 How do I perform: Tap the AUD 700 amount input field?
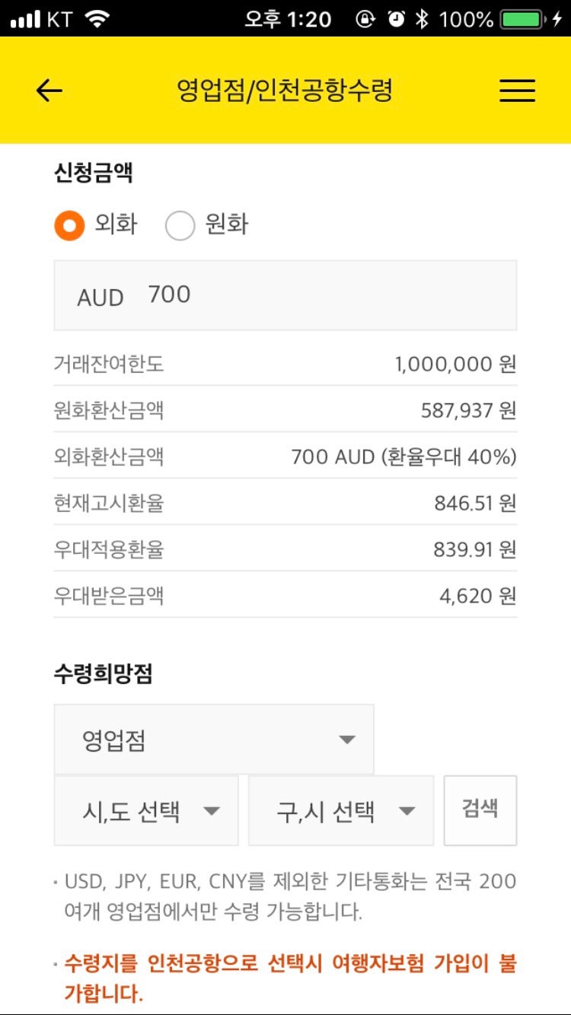[285, 295]
